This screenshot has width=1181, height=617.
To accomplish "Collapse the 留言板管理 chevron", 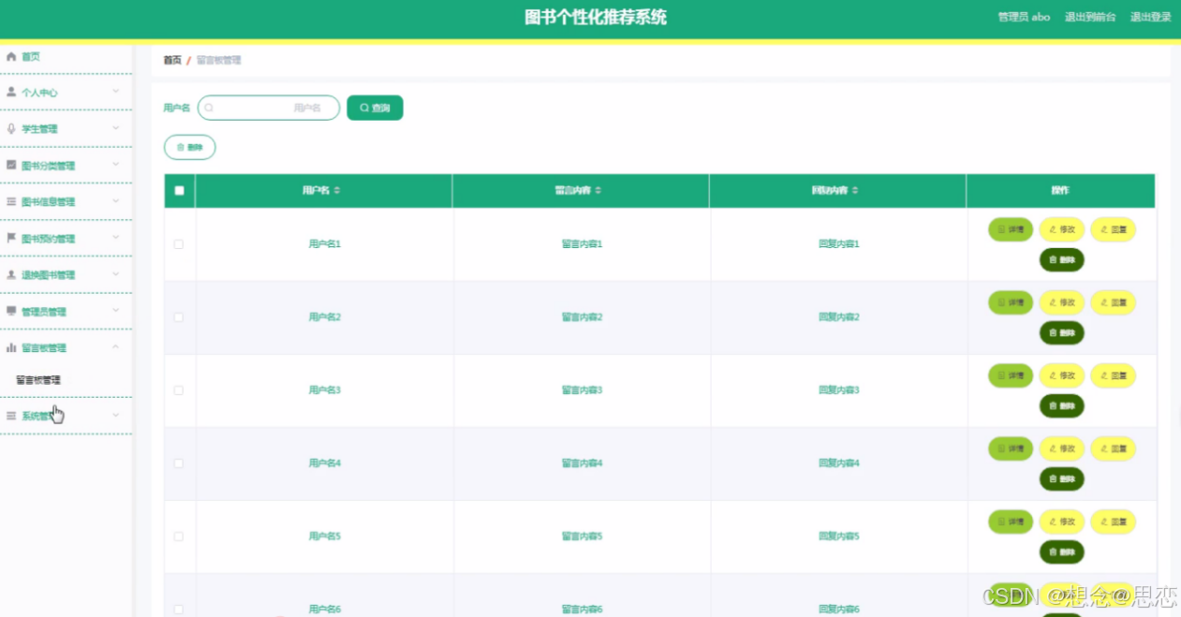I will click(x=116, y=347).
